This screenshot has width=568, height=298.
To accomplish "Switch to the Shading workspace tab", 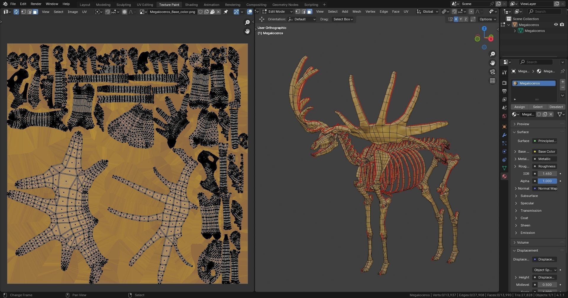I will point(191,5).
